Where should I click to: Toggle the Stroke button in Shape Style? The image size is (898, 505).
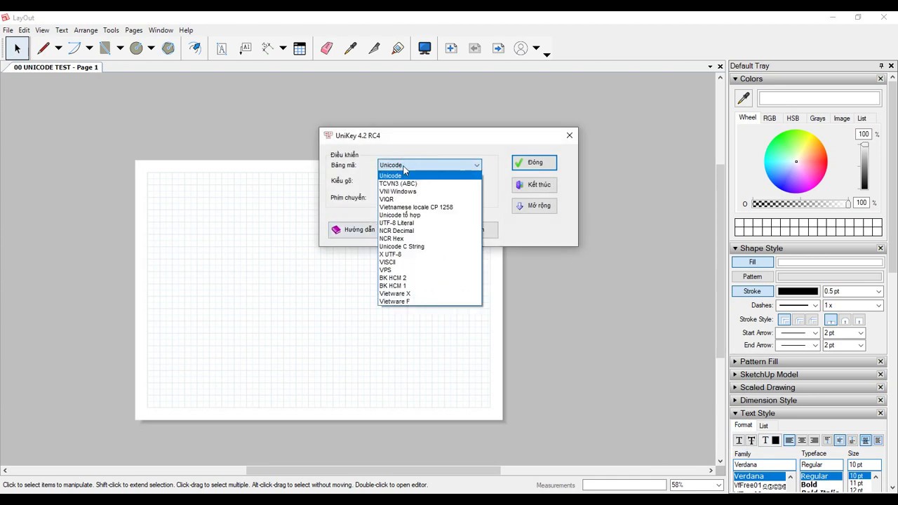pos(752,291)
